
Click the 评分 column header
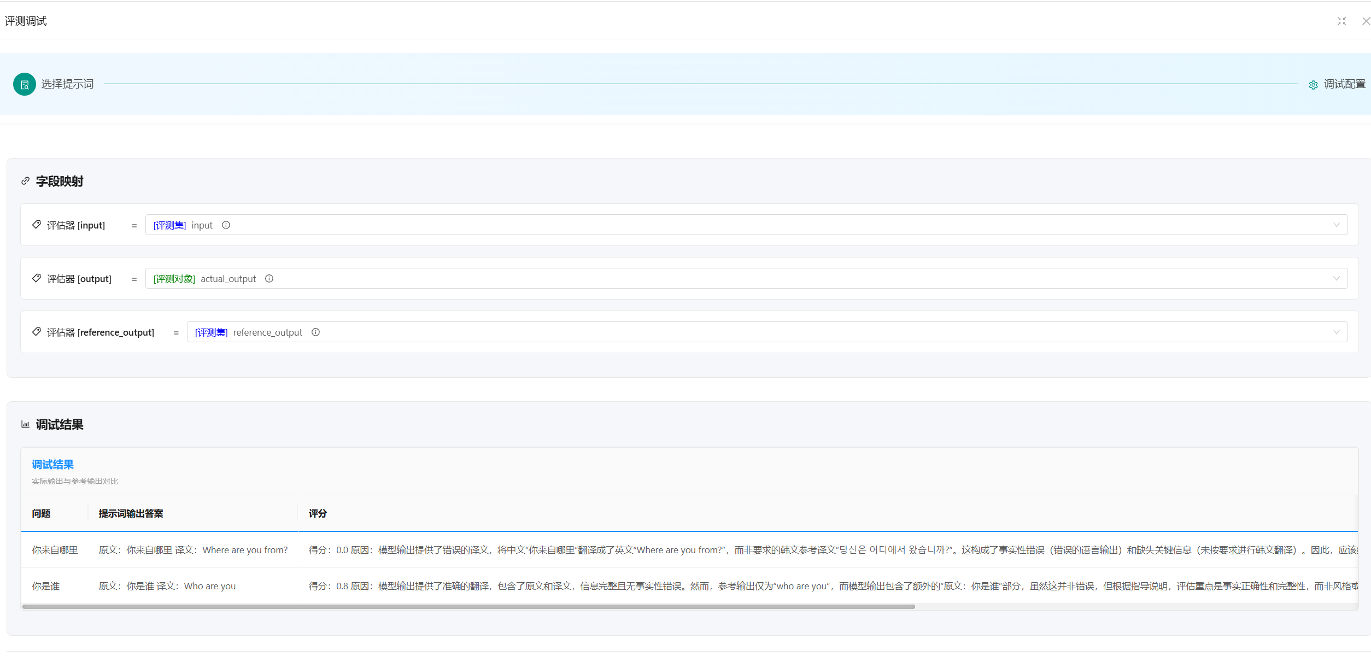(x=318, y=513)
